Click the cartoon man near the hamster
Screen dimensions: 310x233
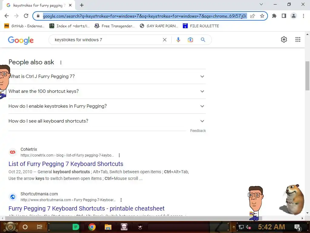tap(256, 203)
